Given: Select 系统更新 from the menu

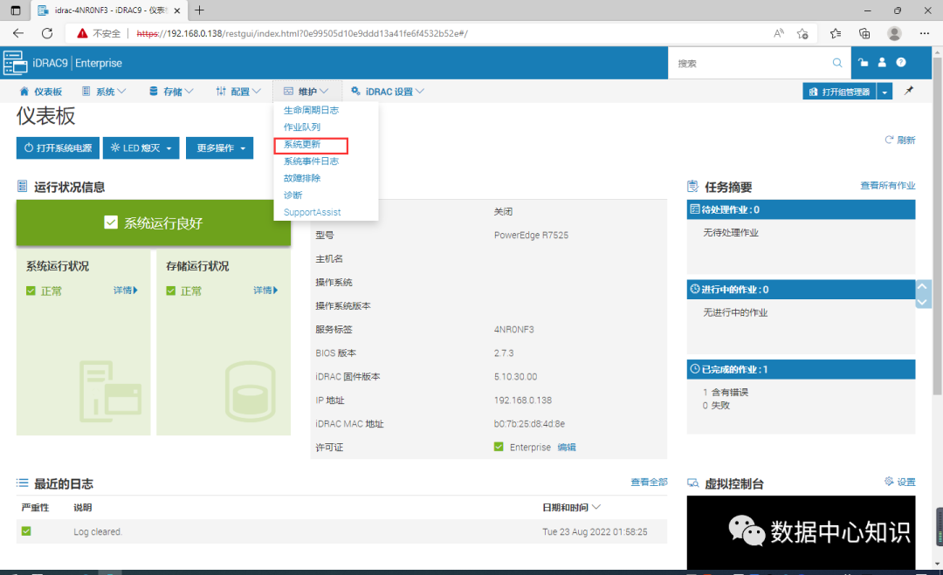Looking at the screenshot, I should tap(302, 144).
